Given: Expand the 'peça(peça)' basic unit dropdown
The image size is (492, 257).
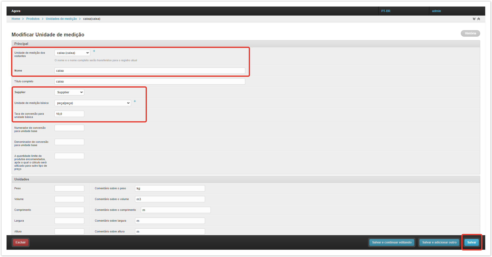Looking at the screenshot, I should click(93, 103).
